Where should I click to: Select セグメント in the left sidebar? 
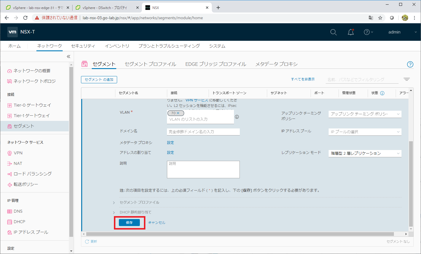(x=35, y=126)
